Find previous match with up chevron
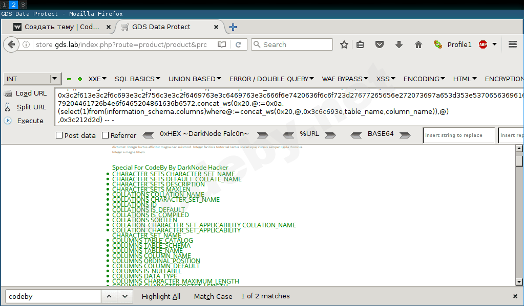524x306 pixels. pyautogui.click(x=109, y=296)
